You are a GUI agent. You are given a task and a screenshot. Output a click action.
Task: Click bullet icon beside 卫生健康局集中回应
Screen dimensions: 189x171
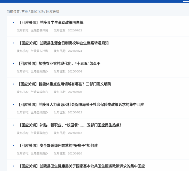pyautogui.click(x=13, y=166)
